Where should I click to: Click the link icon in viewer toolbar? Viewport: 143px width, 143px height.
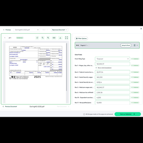click(54, 38)
